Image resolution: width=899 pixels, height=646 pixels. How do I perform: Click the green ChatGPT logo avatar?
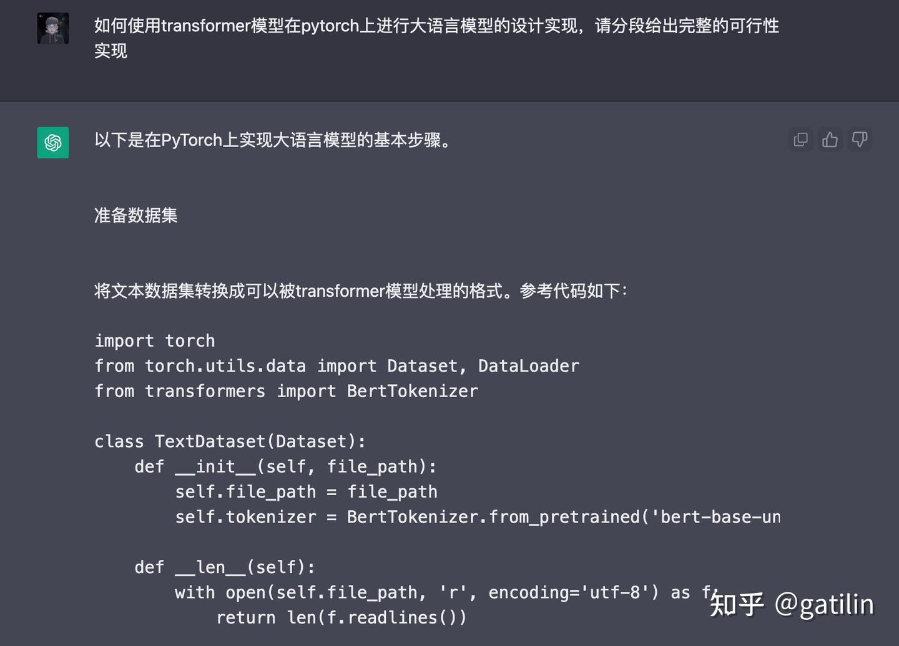(52, 143)
